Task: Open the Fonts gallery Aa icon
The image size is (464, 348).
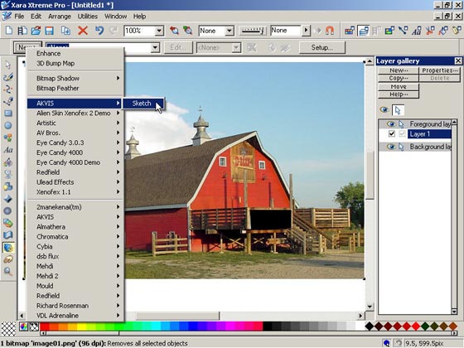Action: (x=416, y=31)
